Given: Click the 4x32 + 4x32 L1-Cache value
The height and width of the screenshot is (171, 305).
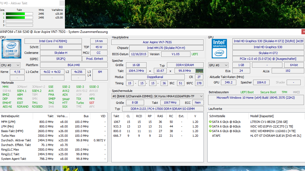Looking at the screenshot, I should point(52,72).
